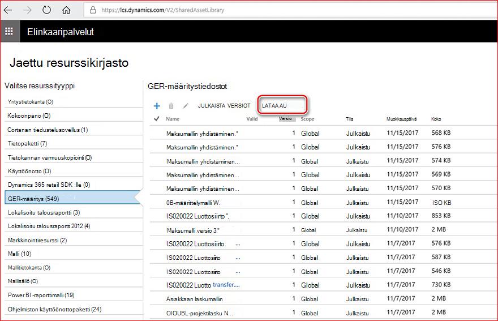Image resolution: width=498 pixels, height=321 pixels.
Task: Toggle the select-all checkmark in header
Action: (156, 118)
